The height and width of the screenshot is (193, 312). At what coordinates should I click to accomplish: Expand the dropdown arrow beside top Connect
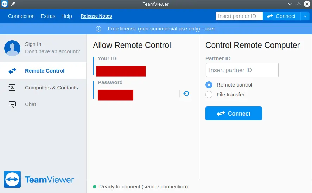click(305, 16)
